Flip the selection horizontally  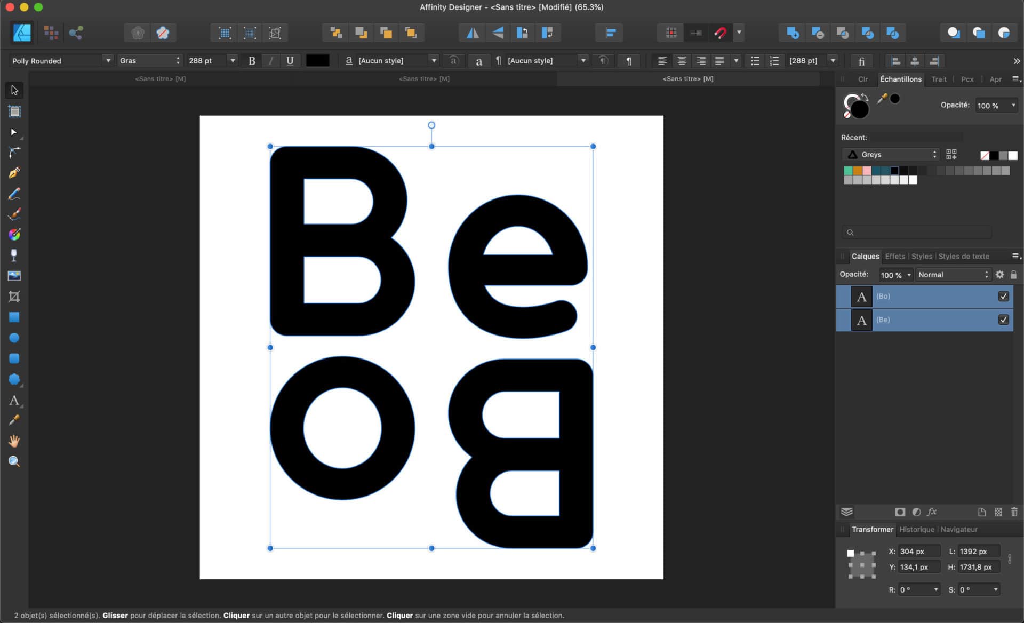[473, 33]
